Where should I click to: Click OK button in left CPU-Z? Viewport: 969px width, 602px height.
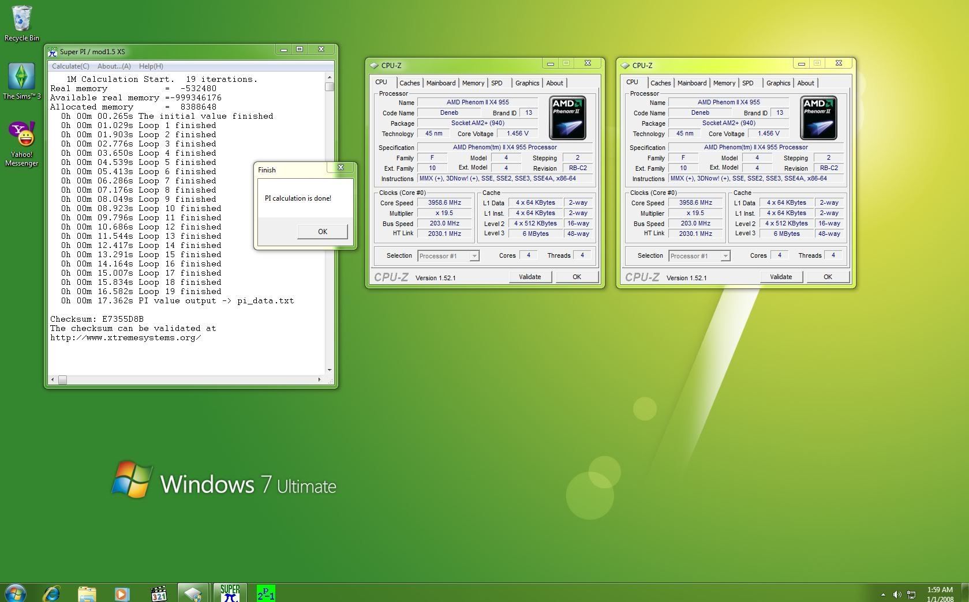577,277
